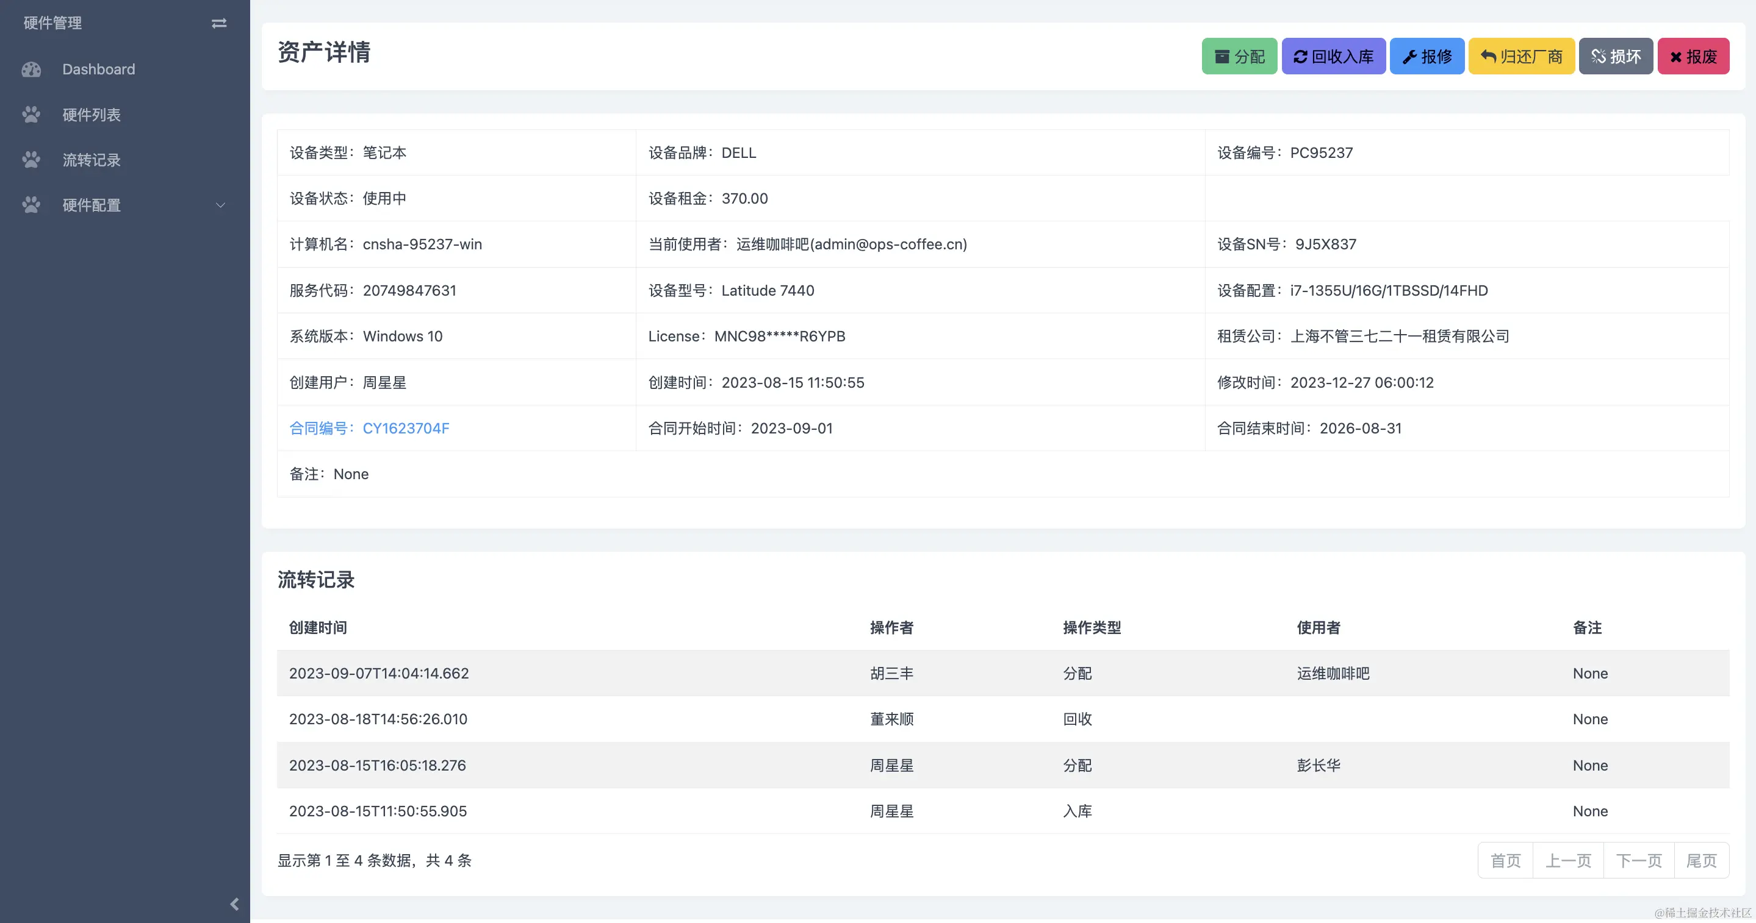This screenshot has width=1756, height=923.
Task: Open the 硬件列表 menu item
Action: (x=92, y=115)
